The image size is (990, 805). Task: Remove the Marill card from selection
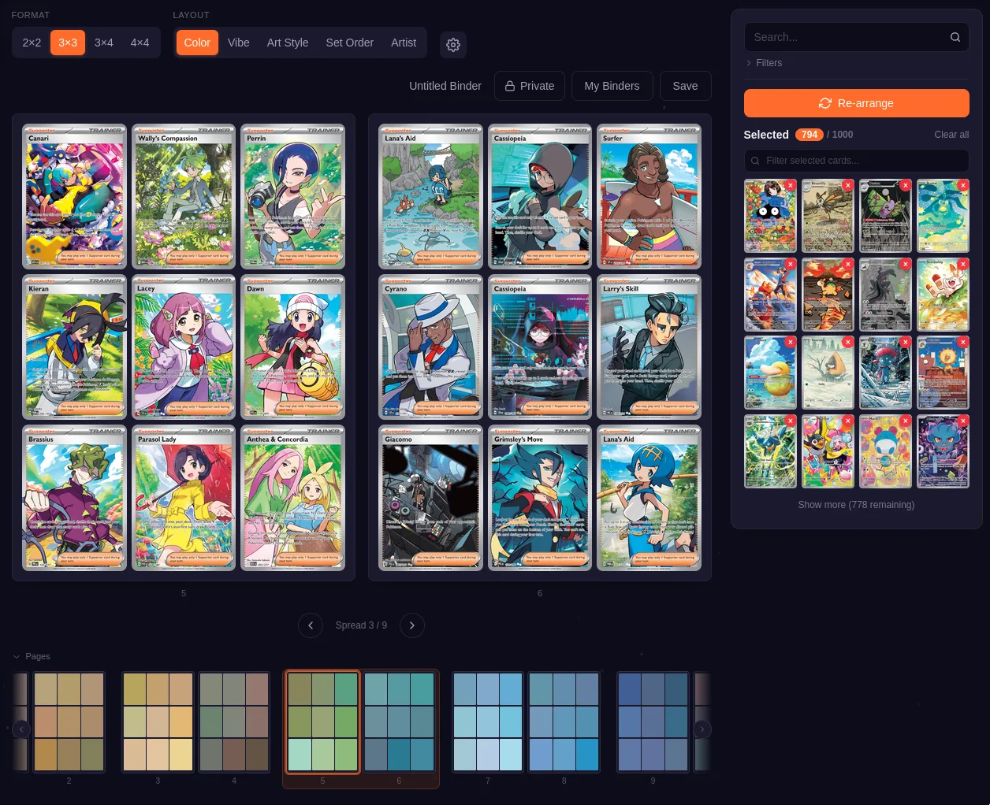point(906,421)
